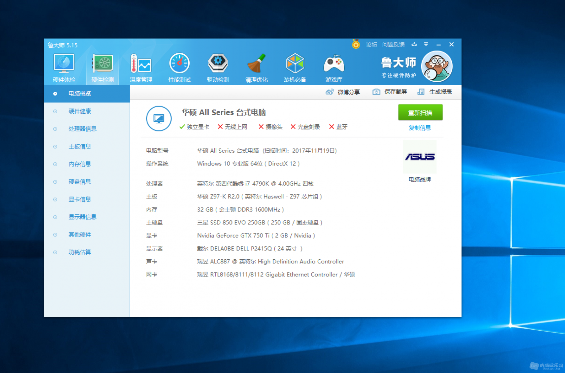This screenshot has height=373, width=565.
Task: Click the 鲁大师 mascot avatar
Action: (437, 66)
